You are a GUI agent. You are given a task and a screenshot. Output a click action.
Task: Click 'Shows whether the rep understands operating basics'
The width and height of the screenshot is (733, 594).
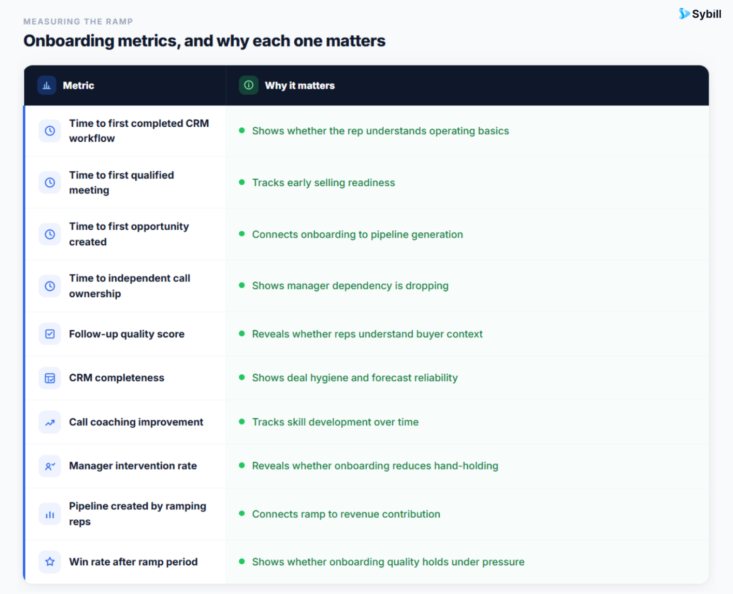(381, 131)
